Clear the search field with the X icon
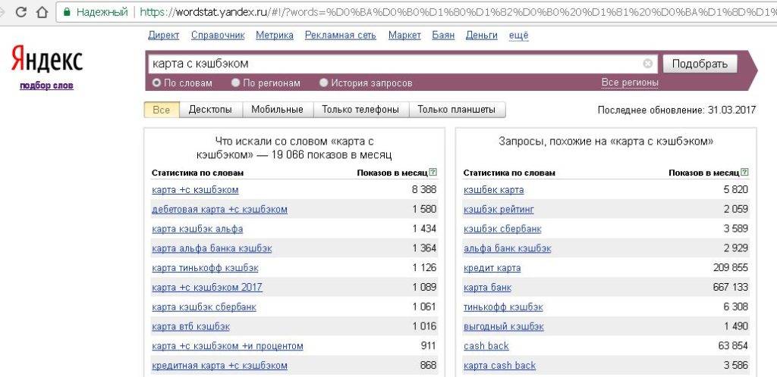The width and height of the screenshot is (777, 377). [647, 64]
